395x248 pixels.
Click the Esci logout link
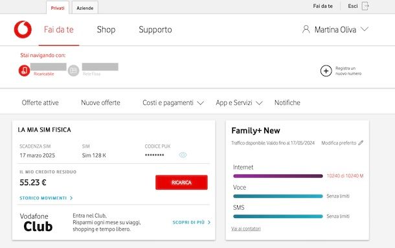[x=353, y=6]
